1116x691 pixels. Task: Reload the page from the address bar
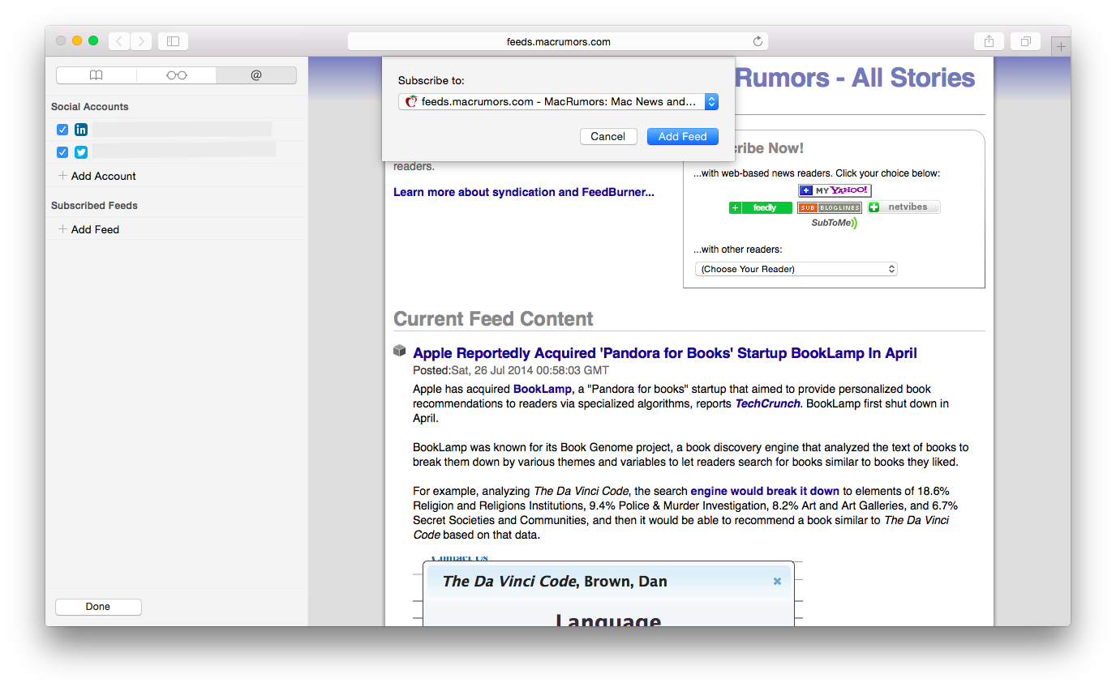758,41
